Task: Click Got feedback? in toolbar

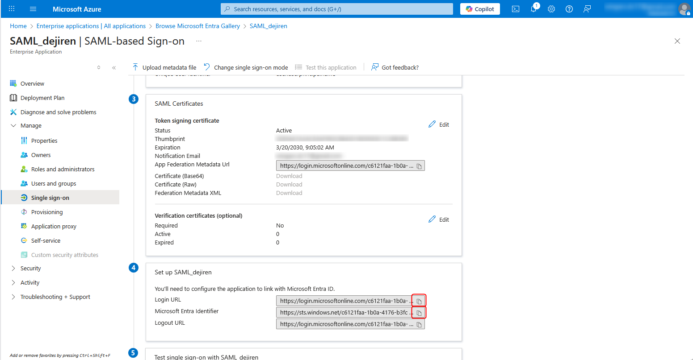Action: click(x=395, y=67)
